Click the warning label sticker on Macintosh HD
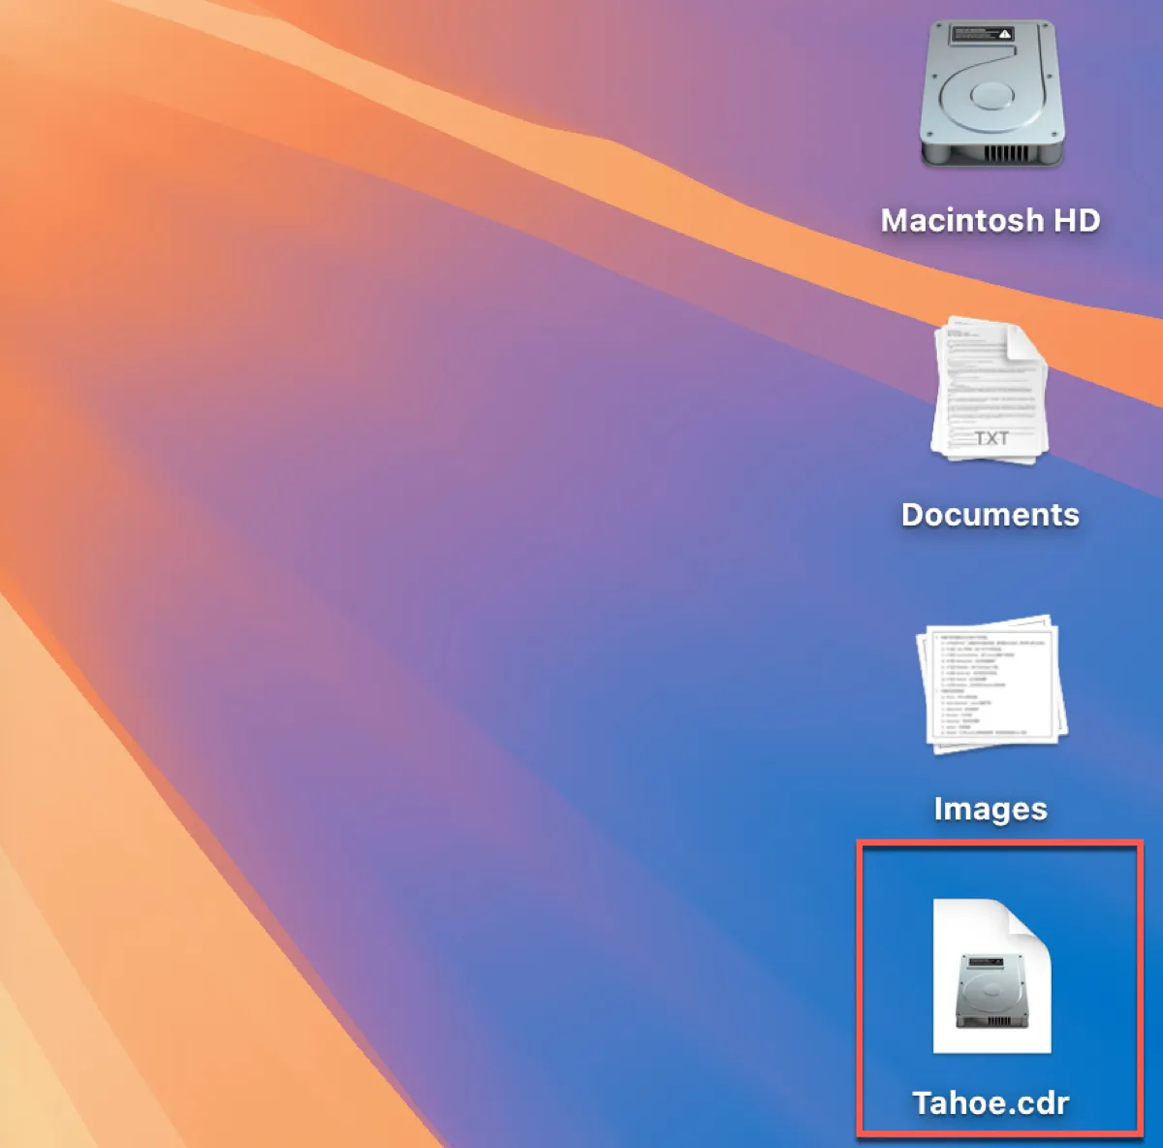This screenshot has height=1148, width=1163. pyautogui.click(x=984, y=35)
